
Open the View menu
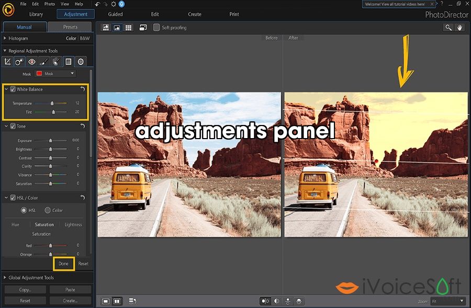click(65, 4)
